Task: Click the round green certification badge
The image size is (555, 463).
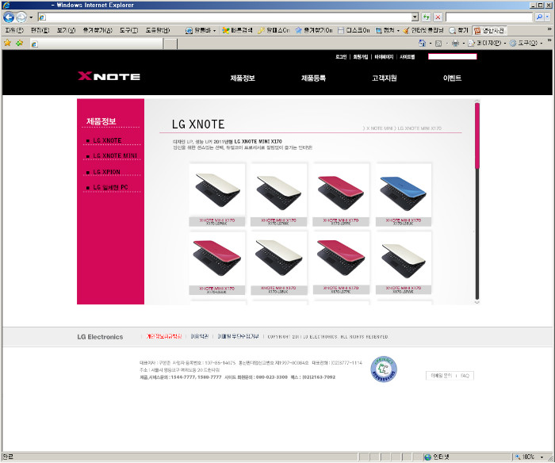Action: click(384, 369)
